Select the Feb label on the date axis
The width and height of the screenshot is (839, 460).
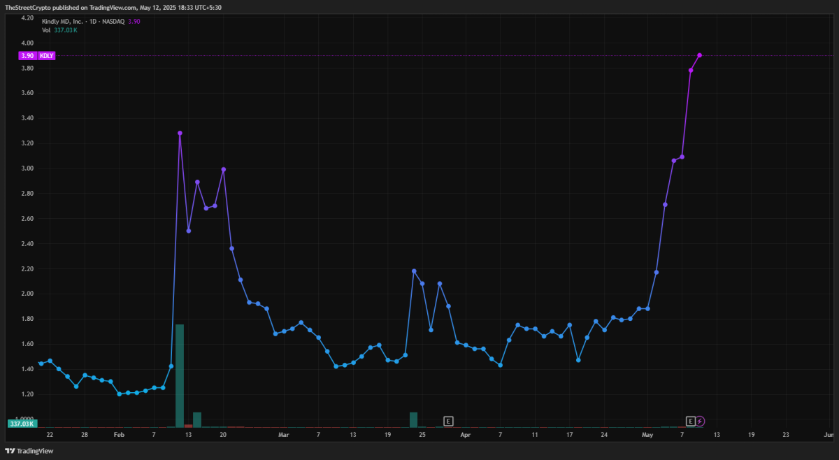118,435
